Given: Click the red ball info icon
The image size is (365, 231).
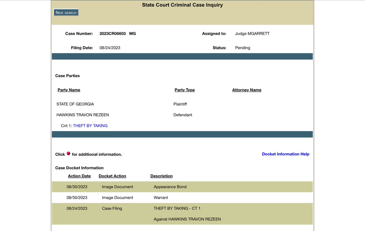Looking at the screenshot, I should click(68, 154).
